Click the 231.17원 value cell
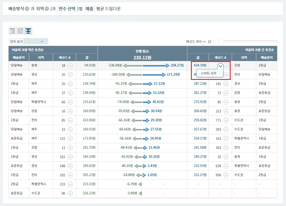286x206 pixels. (200, 175)
